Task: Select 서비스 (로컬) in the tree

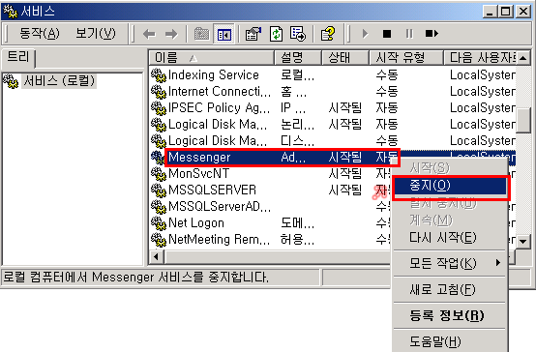Action: (59, 81)
